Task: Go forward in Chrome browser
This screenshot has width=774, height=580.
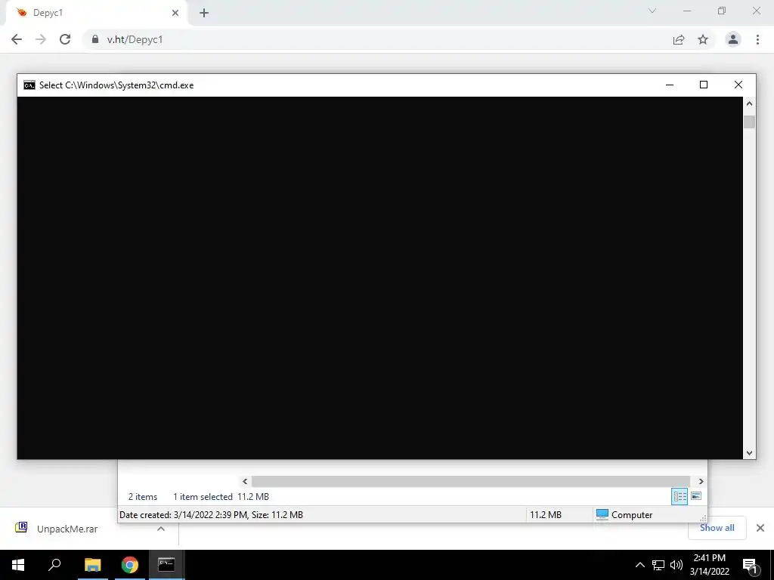Action: click(x=41, y=39)
